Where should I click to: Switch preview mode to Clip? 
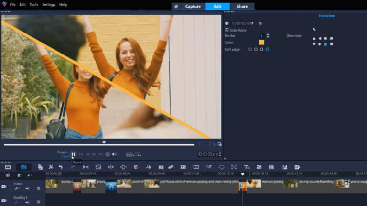click(x=65, y=156)
